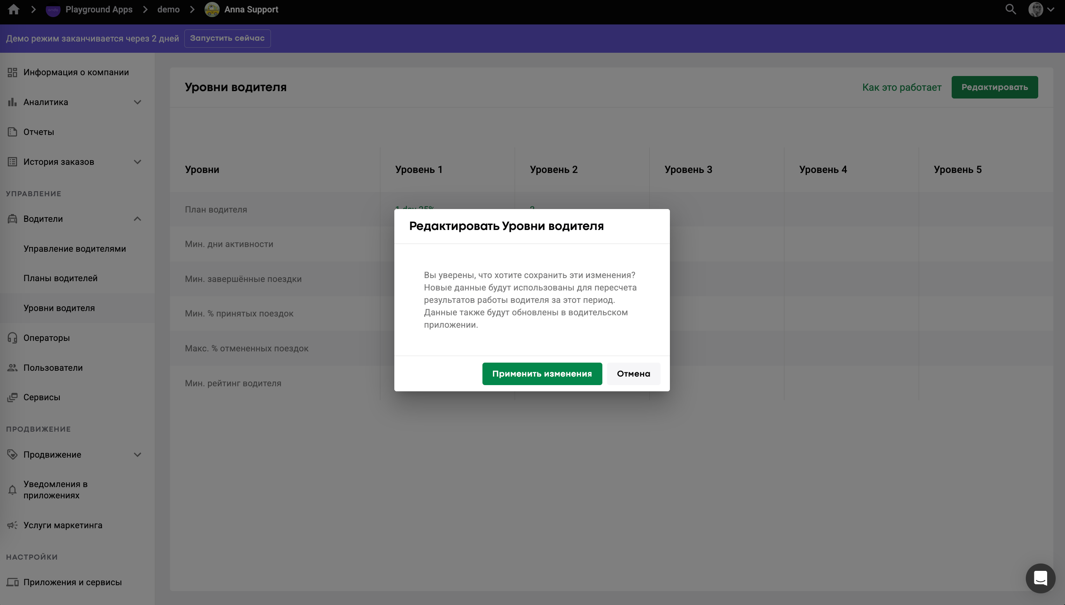Expand the Продвижение section chevron
The width and height of the screenshot is (1065, 605).
point(138,455)
